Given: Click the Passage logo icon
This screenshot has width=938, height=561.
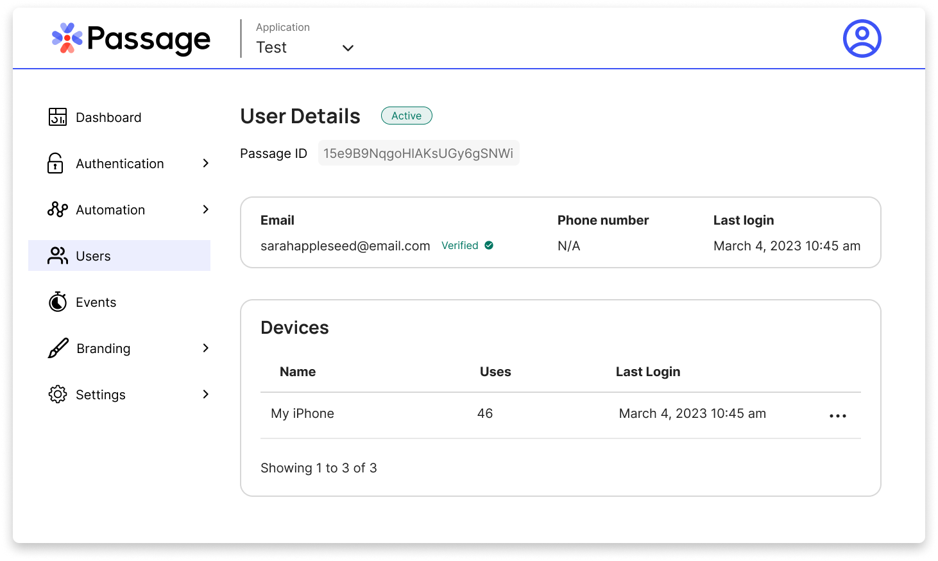Looking at the screenshot, I should pyautogui.click(x=66, y=39).
